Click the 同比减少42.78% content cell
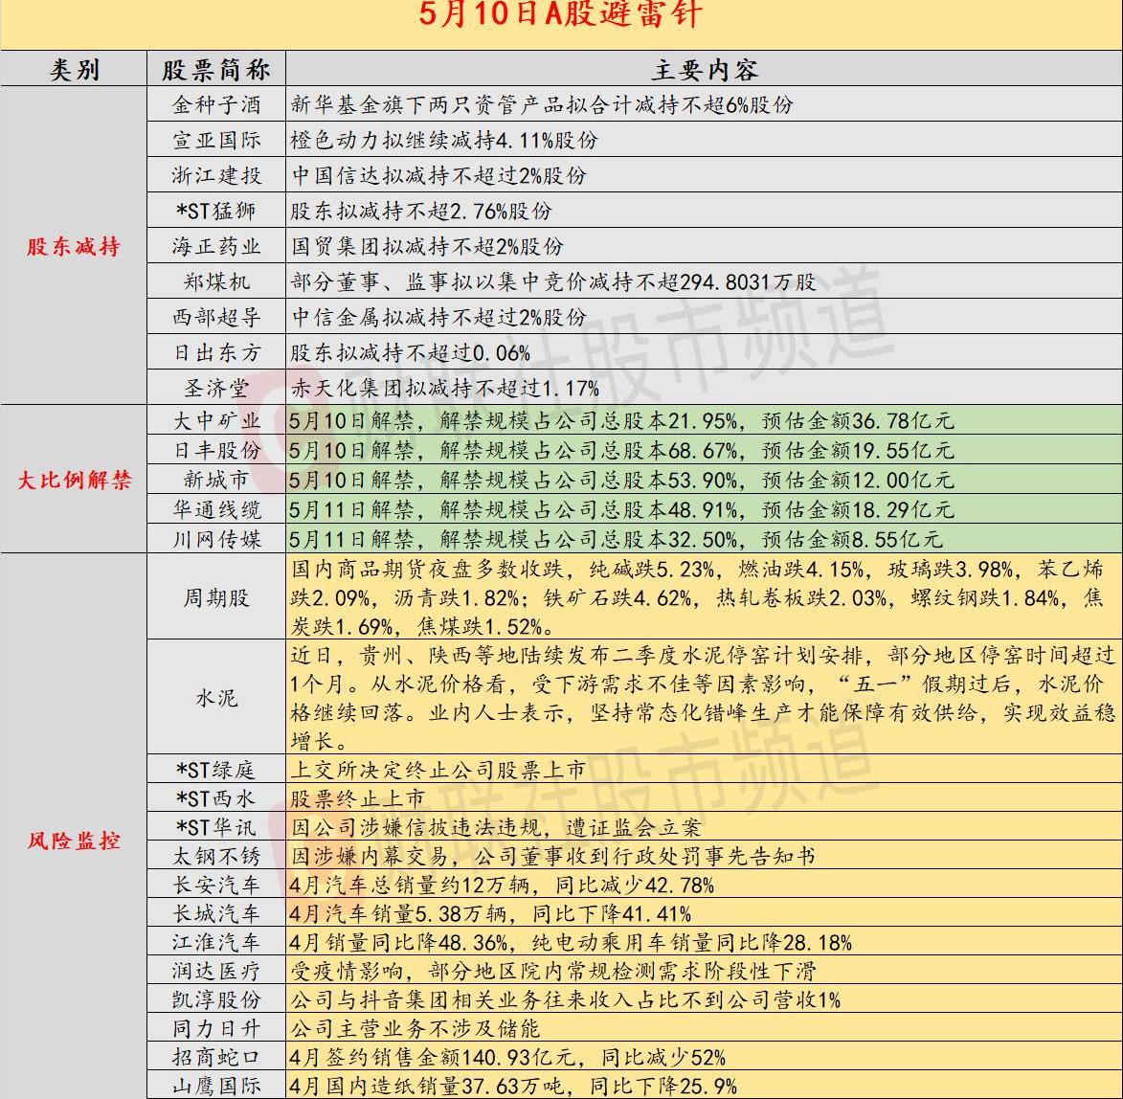 [704, 885]
